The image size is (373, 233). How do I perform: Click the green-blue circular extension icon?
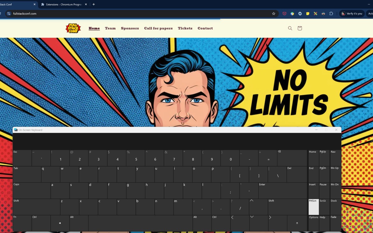click(x=292, y=14)
